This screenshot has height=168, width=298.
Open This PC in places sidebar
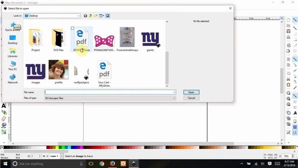click(13, 66)
